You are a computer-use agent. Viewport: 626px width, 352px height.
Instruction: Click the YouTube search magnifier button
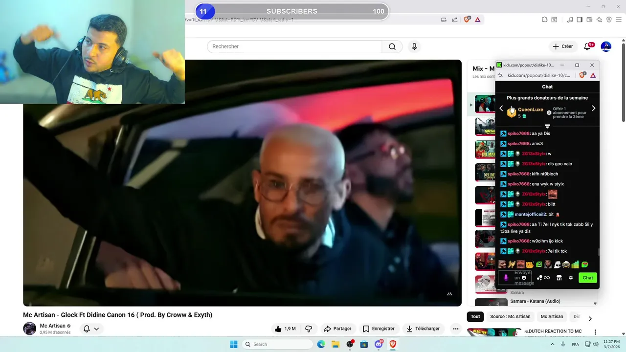(392, 46)
